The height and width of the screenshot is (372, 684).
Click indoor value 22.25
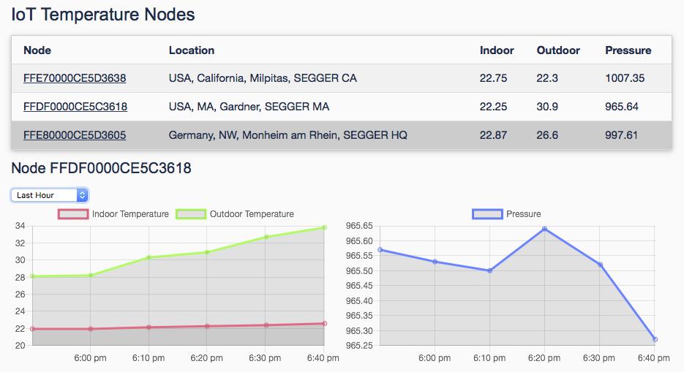(x=493, y=106)
